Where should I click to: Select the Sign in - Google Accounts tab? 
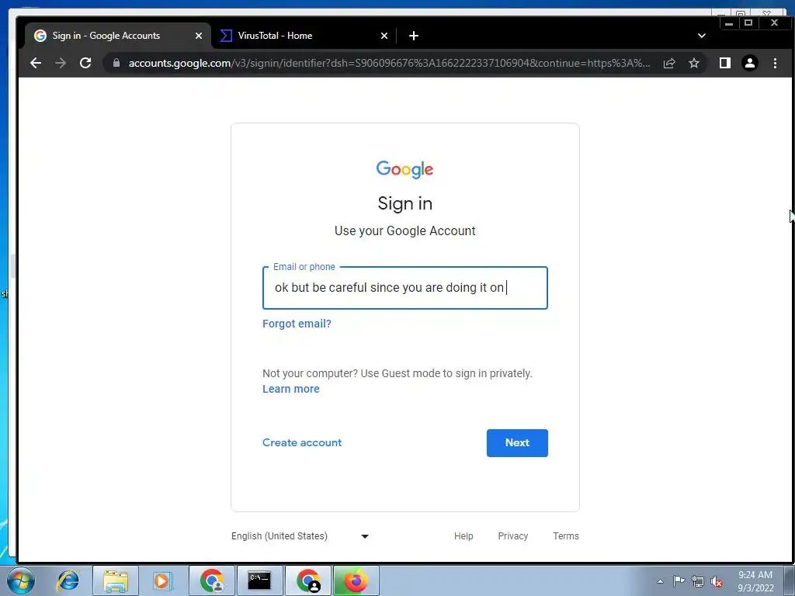click(118, 36)
